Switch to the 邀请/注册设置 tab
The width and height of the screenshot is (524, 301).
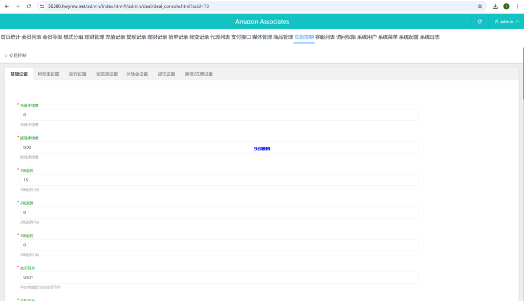point(199,74)
